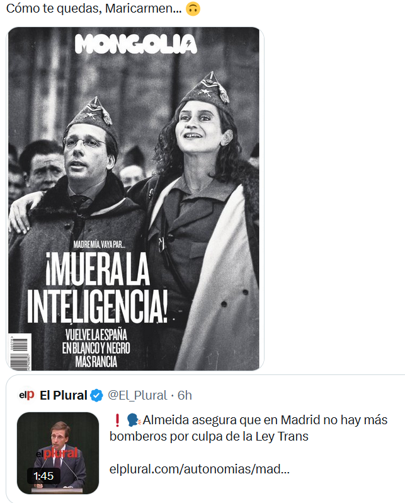The height and width of the screenshot is (503, 405).
Task: Click the 'Cómo te quedas, Maricarmen...' post text
Action: [x=94, y=9]
